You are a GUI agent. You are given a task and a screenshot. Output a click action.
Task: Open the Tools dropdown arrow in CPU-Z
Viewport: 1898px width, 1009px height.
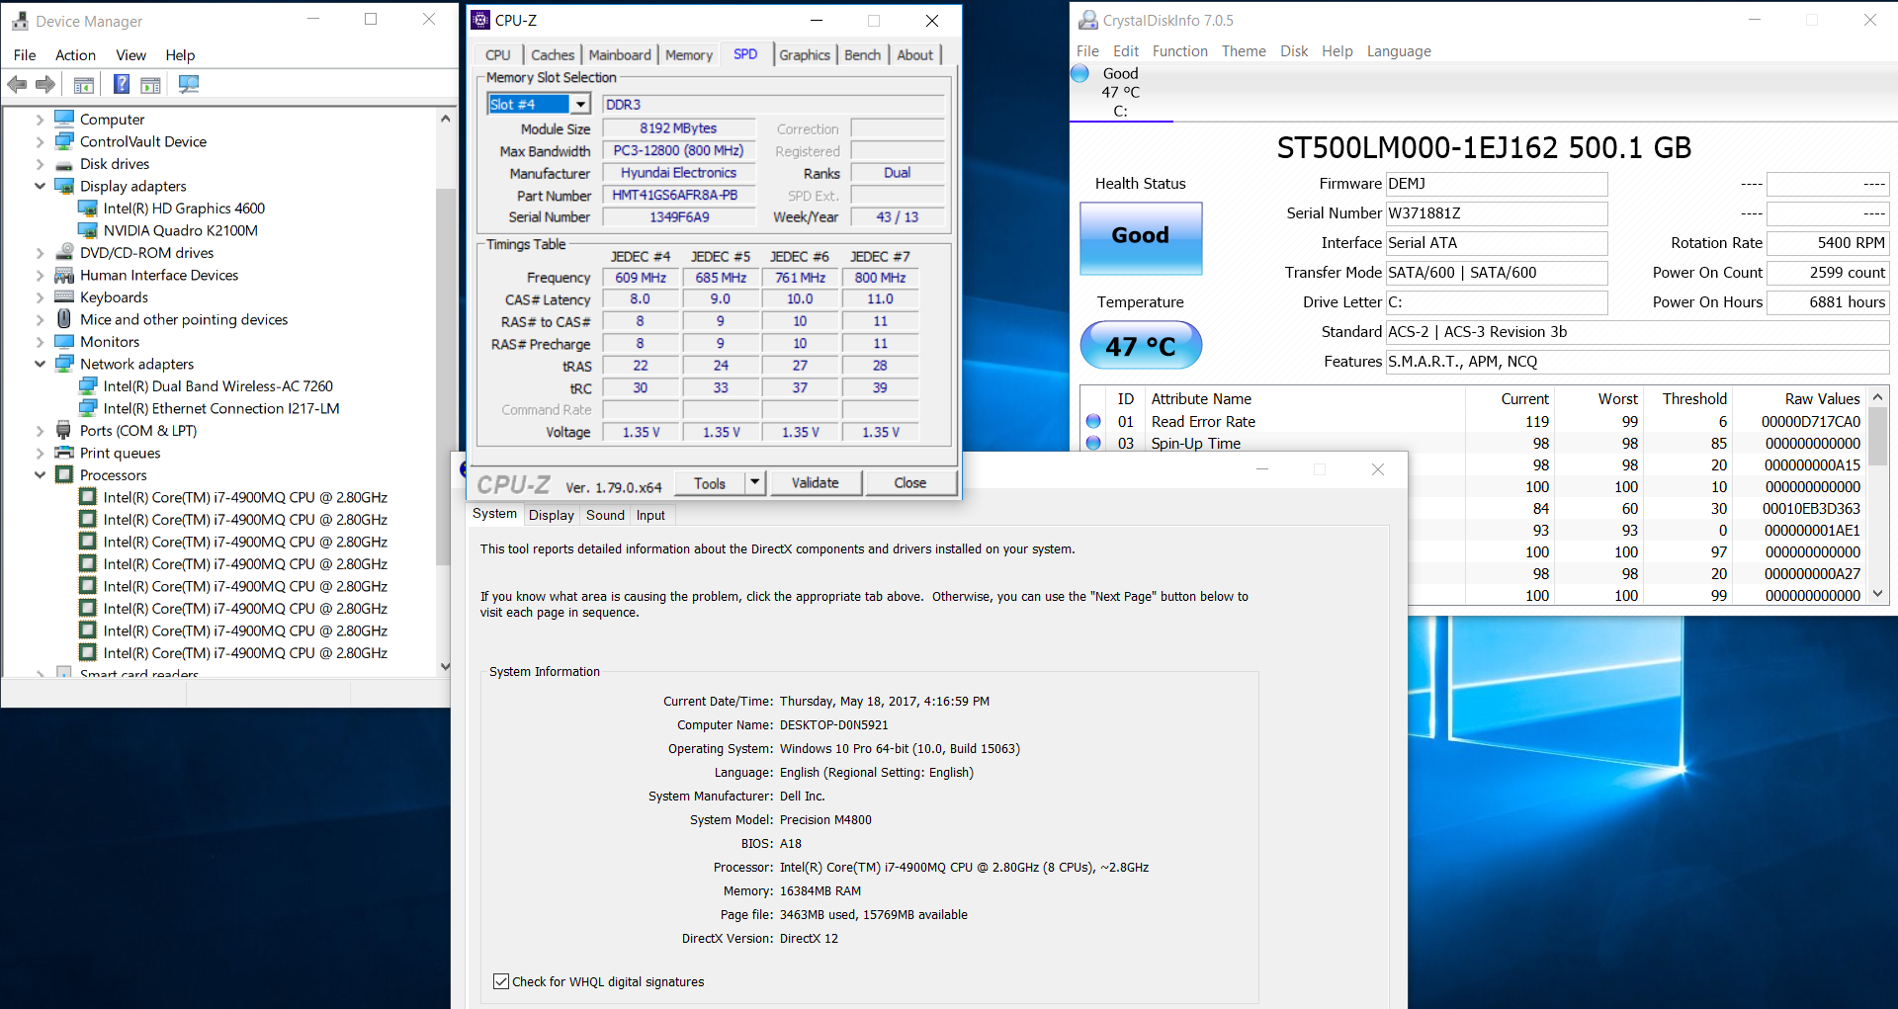point(754,482)
